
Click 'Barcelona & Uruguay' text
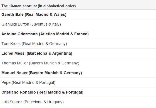[x=44, y=102]
